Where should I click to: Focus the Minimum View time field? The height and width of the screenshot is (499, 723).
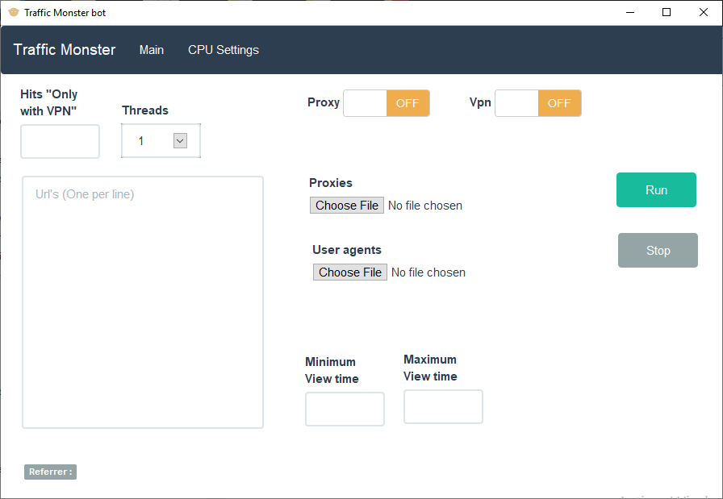click(x=345, y=410)
